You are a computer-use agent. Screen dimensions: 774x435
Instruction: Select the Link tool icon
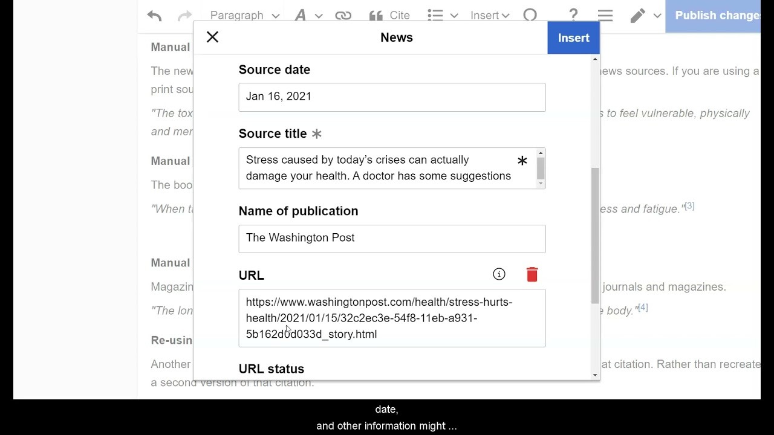point(343,16)
